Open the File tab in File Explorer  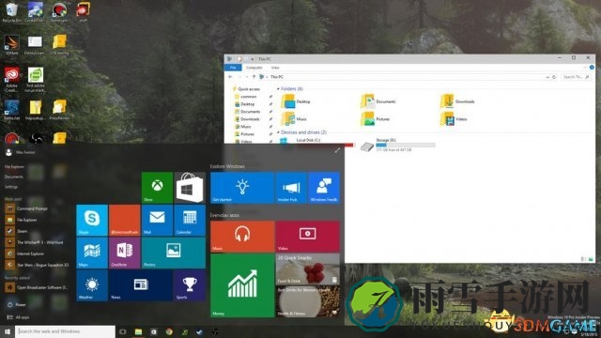pos(233,68)
